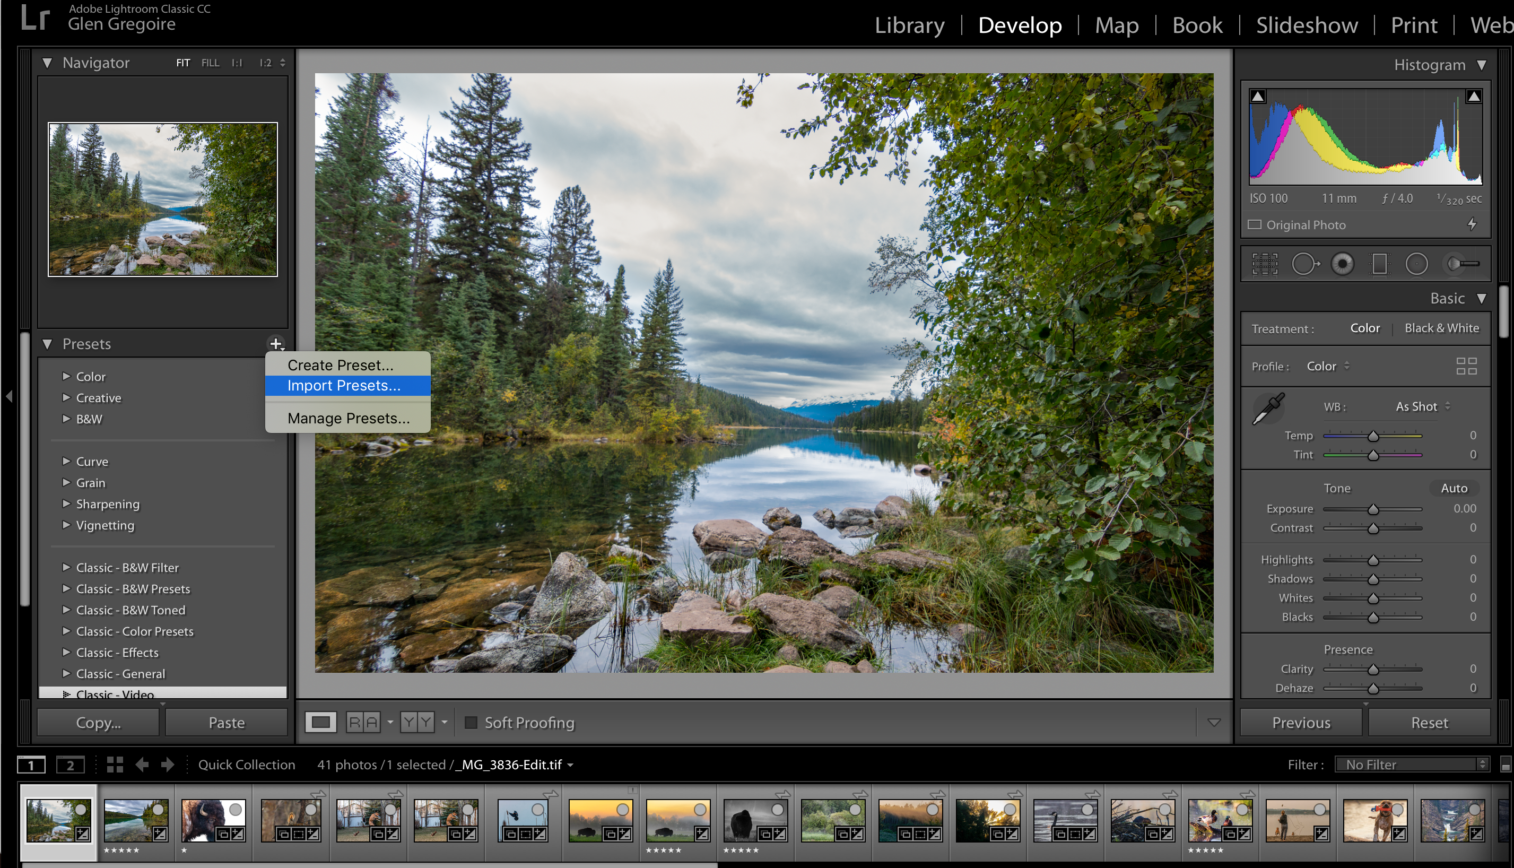The height and width of the screenshot is (868, 1514).
Task: Switch to the Library module
Action: [x=909, y=25]
